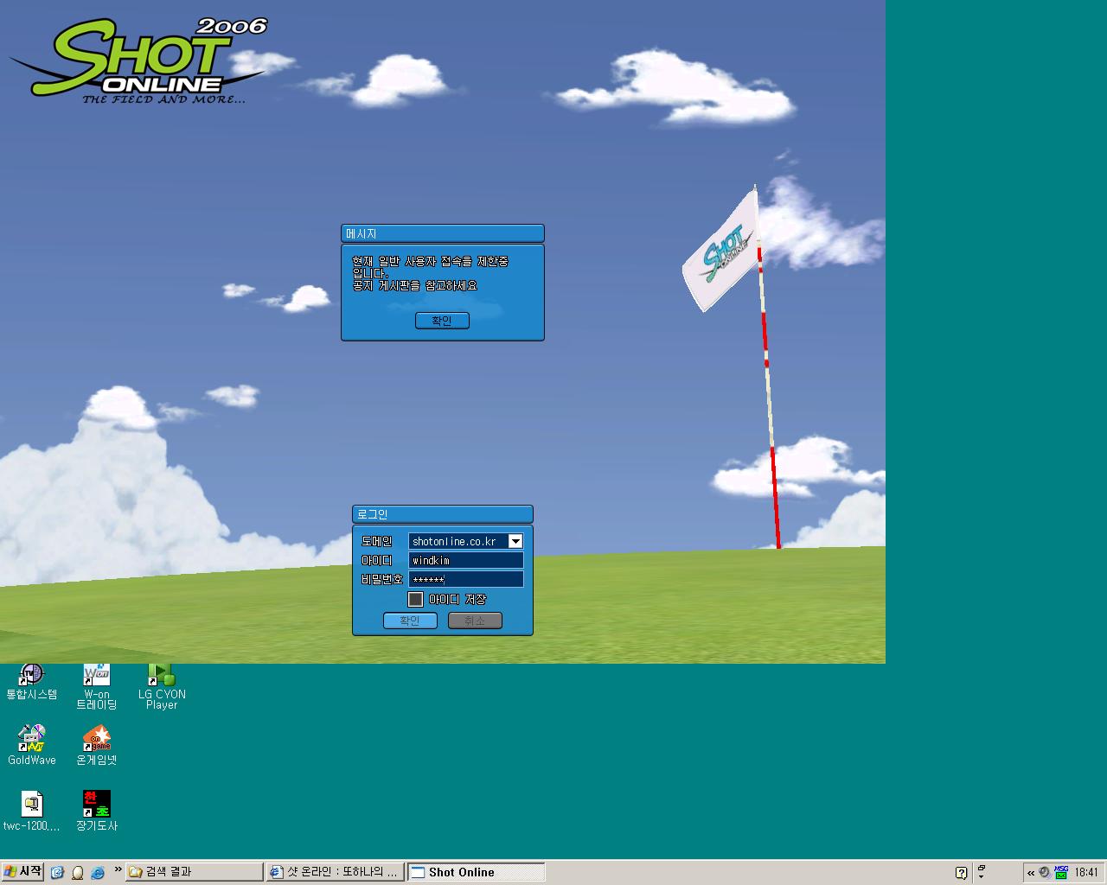Click the Shot Online 2006 logo
The width and height of the screenshot is (1107, 885).
coord(138,60)
